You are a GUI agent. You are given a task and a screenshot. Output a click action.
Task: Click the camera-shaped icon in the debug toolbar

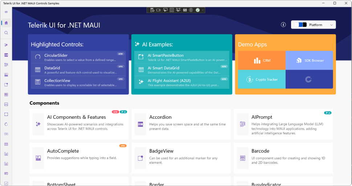point(159,10)
